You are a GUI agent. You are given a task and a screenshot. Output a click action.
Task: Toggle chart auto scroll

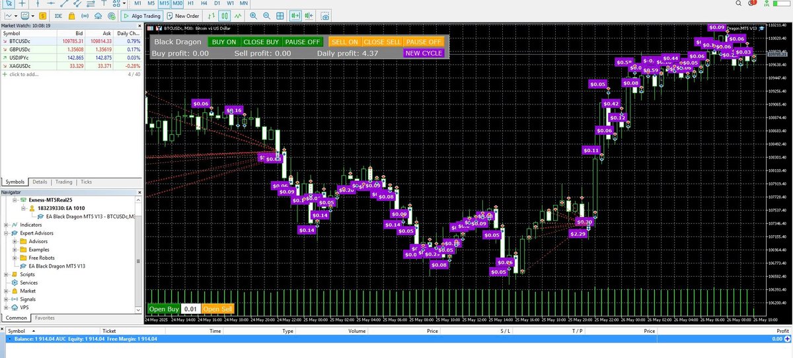coord(295,15)
